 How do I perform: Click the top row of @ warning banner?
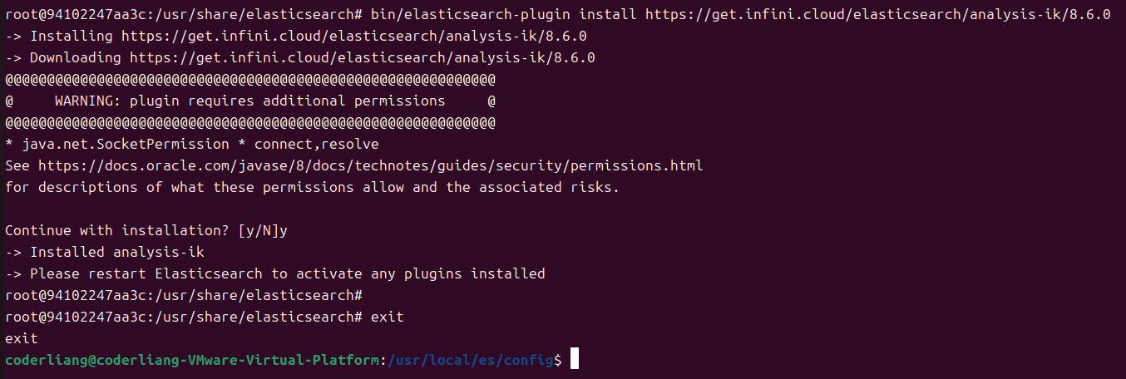point(250,80)
